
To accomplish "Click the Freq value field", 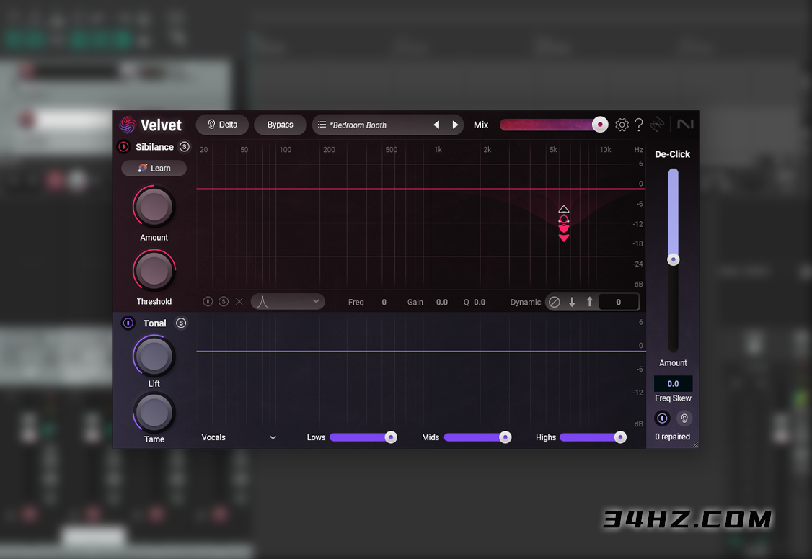I will (x=384, y=302).
